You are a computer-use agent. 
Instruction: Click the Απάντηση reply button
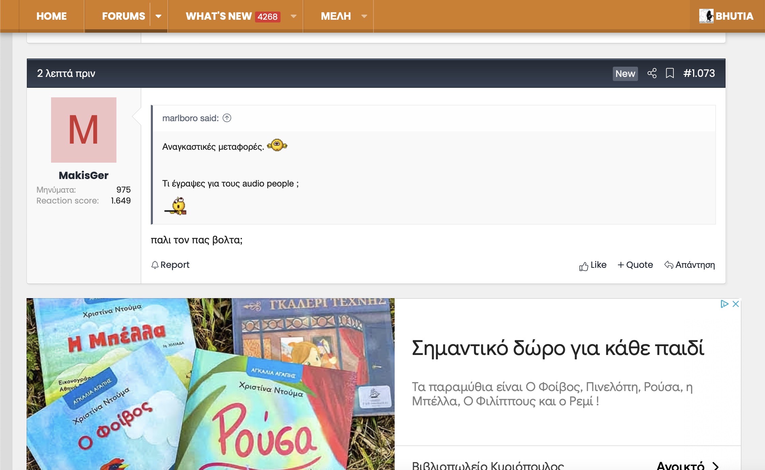689,265
